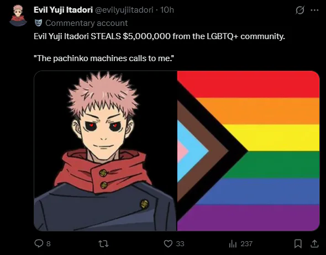Viewport: 326px width, 255px height.
Task: Like the tweet with heart icon
Action: 168,244
